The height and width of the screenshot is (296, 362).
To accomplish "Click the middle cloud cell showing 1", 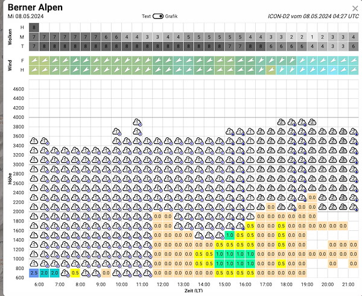I will 312,37.
